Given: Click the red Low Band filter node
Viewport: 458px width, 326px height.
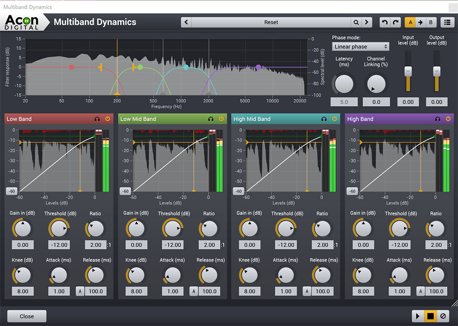Looking at the screenshot, I should click(x=71, y=67).
